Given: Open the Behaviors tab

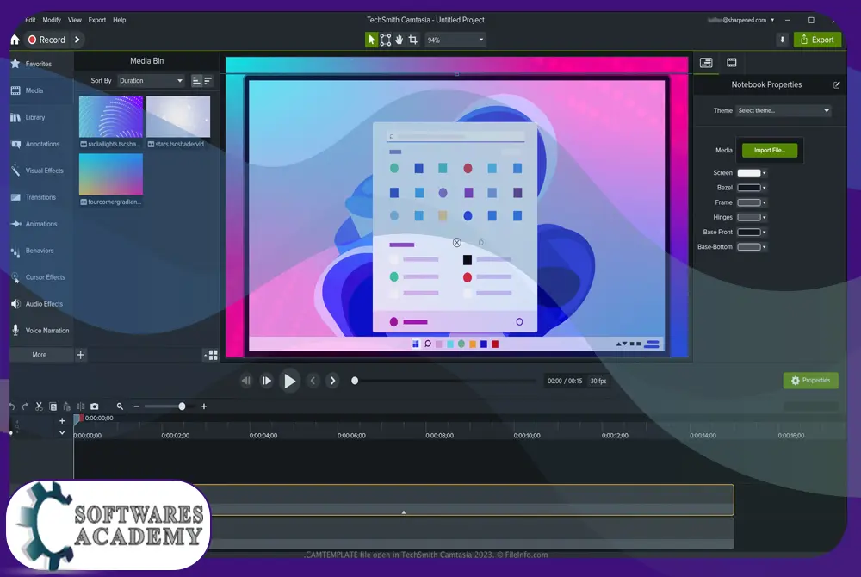Looking at the screenshot, I should 41,251.
